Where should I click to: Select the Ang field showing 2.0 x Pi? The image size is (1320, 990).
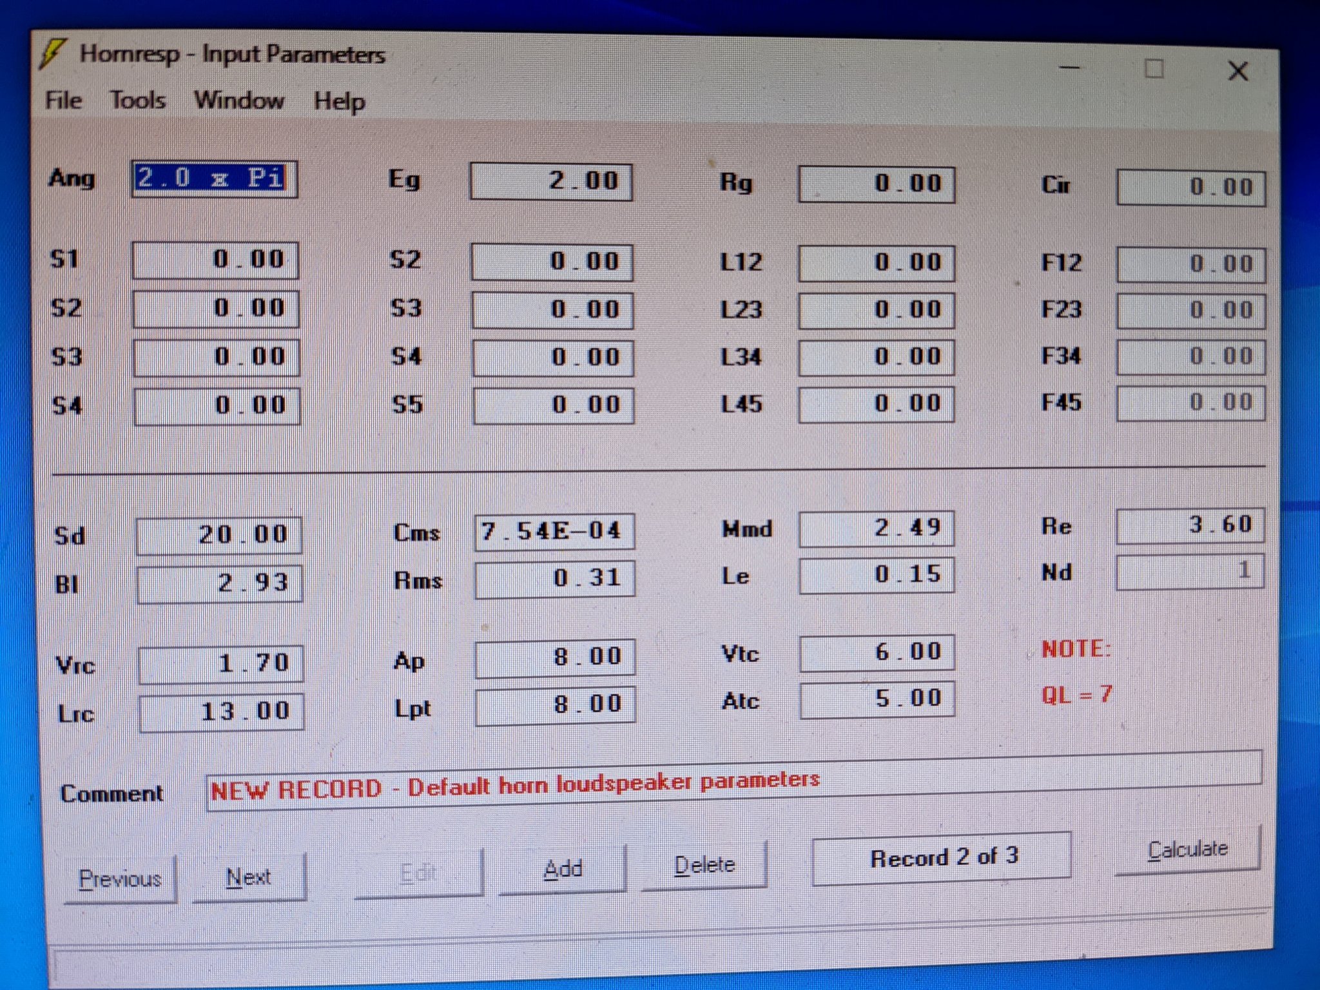(x=214, y=179)
